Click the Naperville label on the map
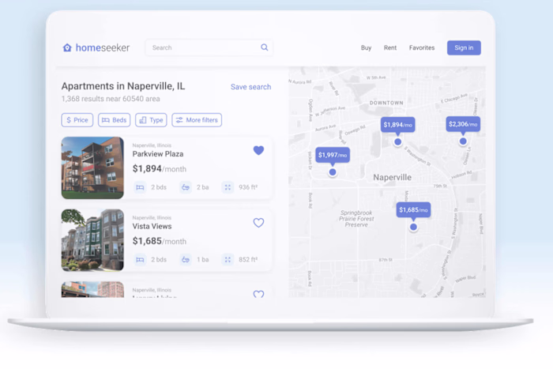 tap(392, 177)
